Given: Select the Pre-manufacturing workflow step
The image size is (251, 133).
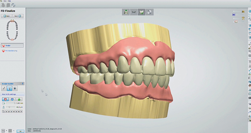Looking at the screenshot, I should [10, 51].
